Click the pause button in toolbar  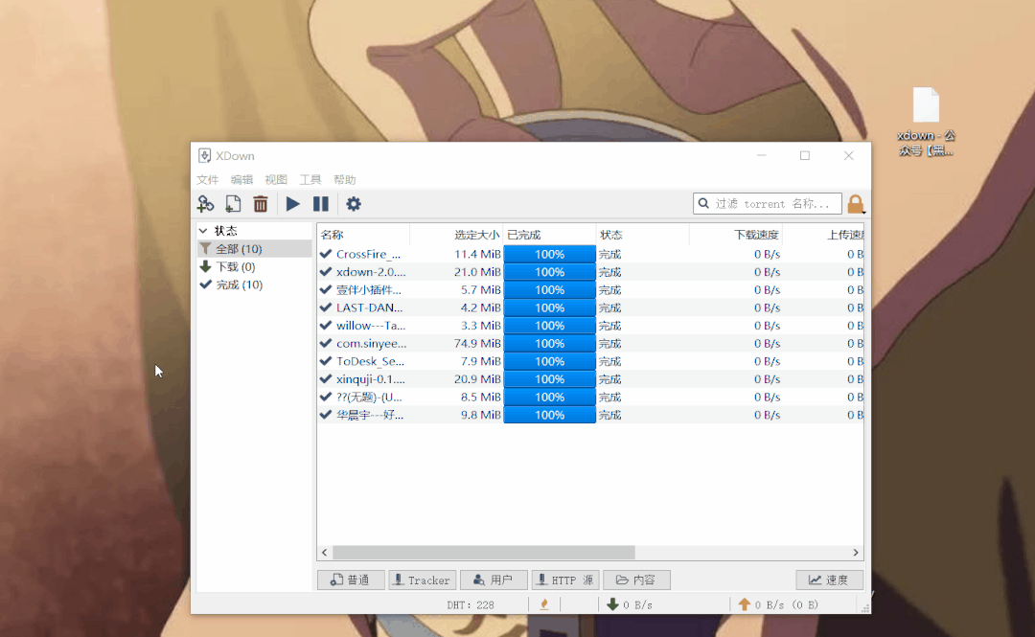coord(321,204)
